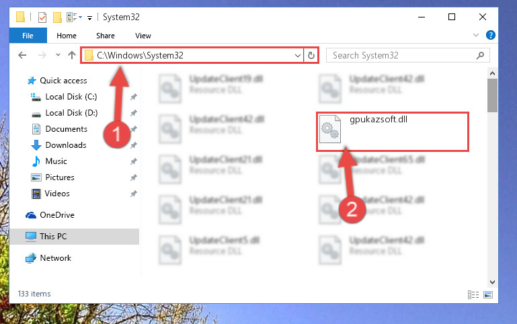The image size is (517, 324).
Task: Open the View ribbon tab
Action: coord(143,36)
